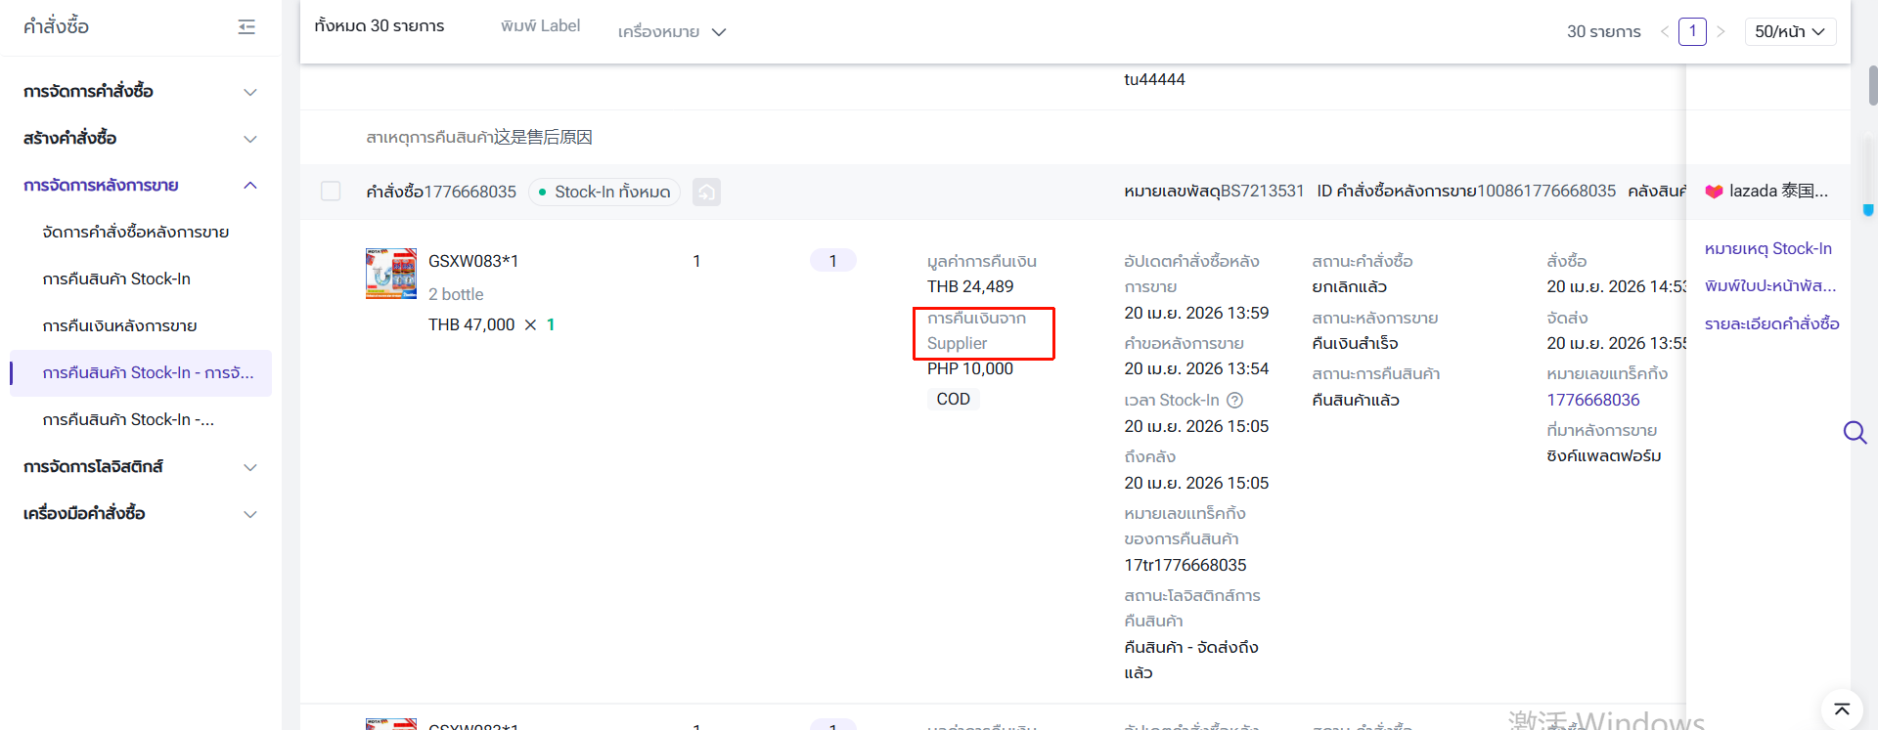Click the back-to-top arrow button
Screen dimensions: 1878x730
point(1842,709)
